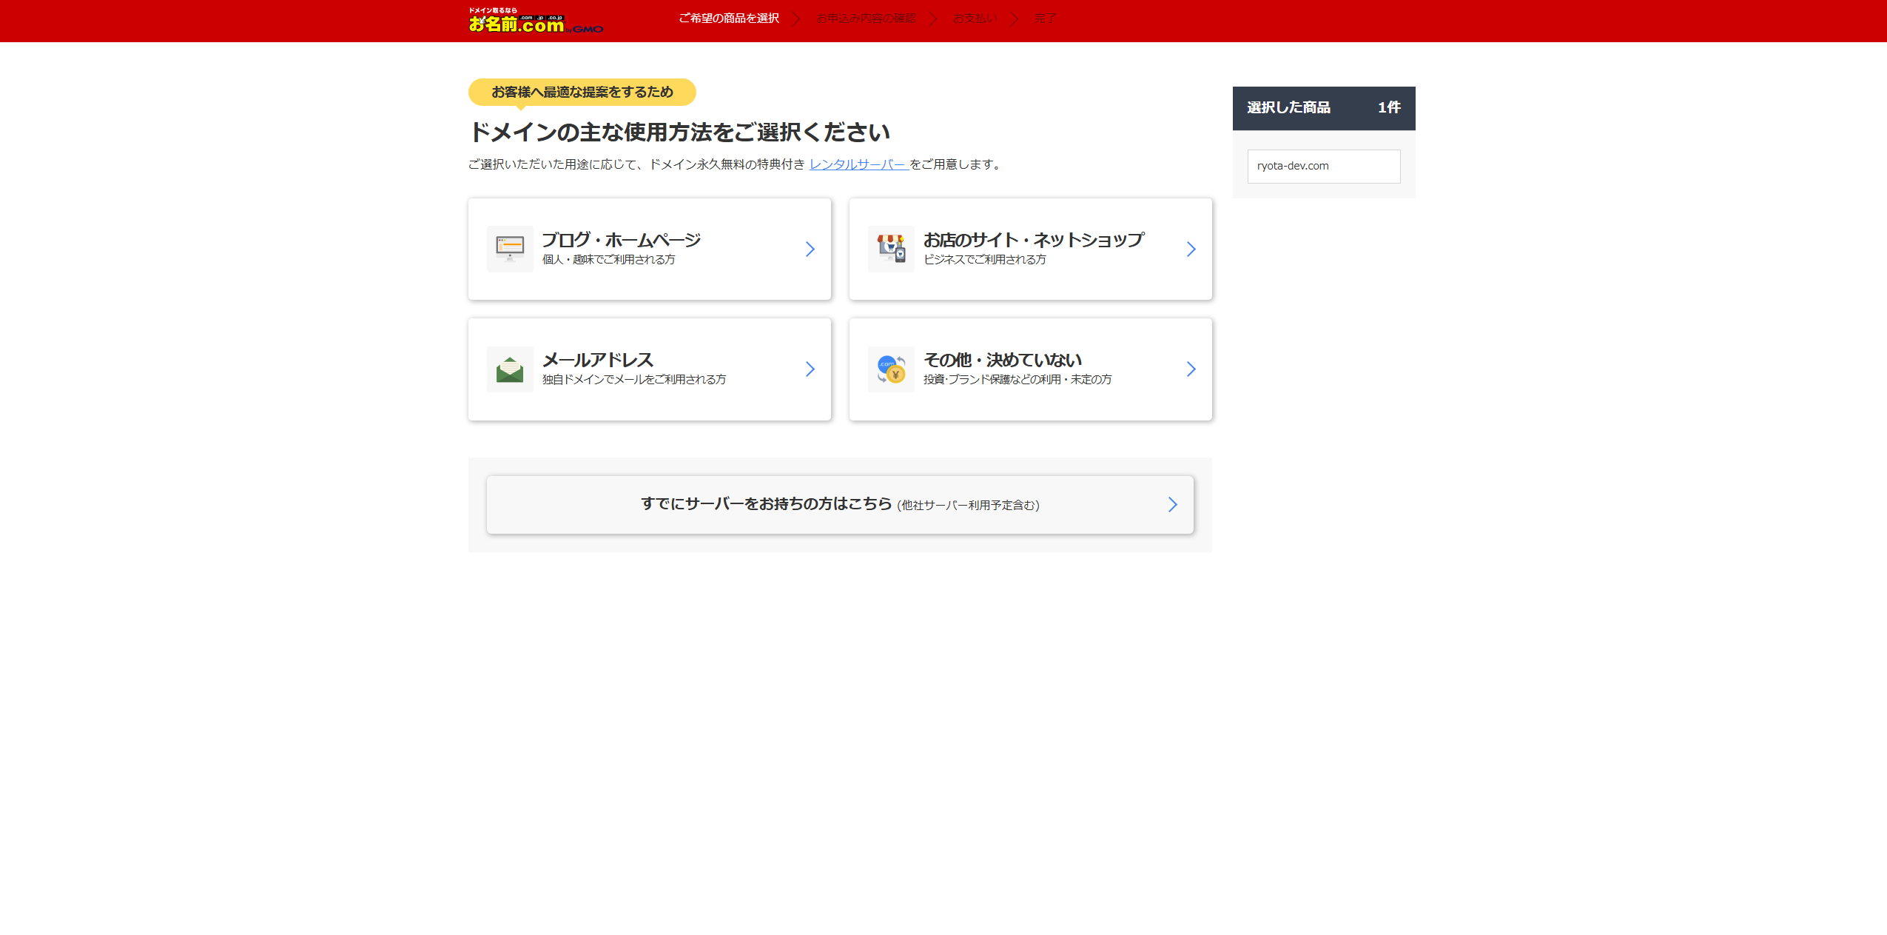This screenshot has width=1887, height=935.
Task: Click the coin exchange icon for その他
Action: [x=891, y=369]
